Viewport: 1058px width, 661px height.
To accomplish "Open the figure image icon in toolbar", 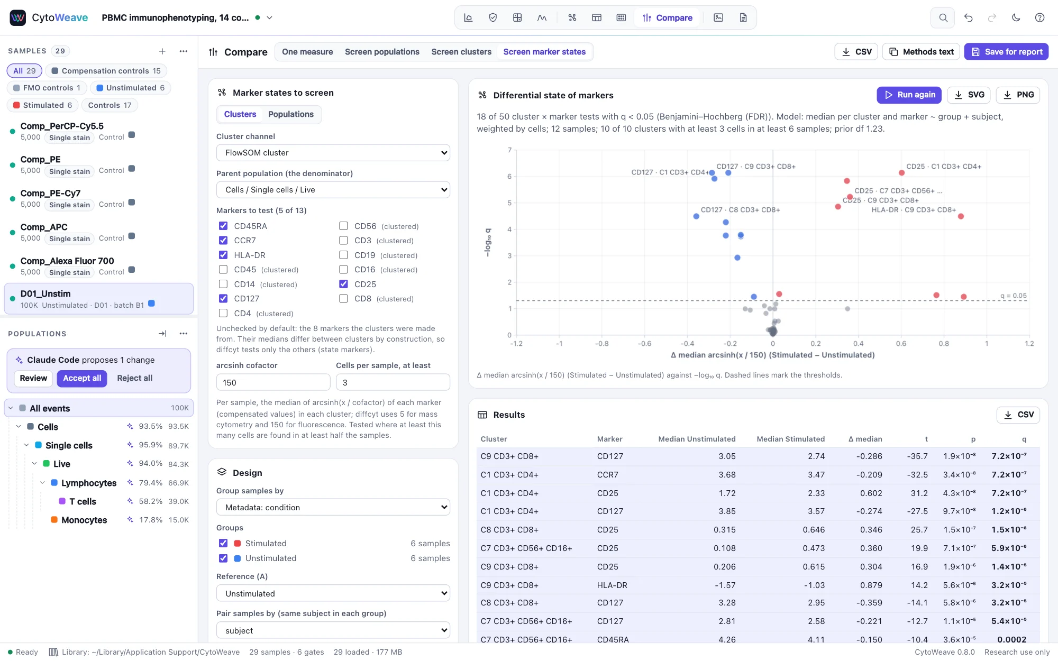I will (x=718, y=17).
